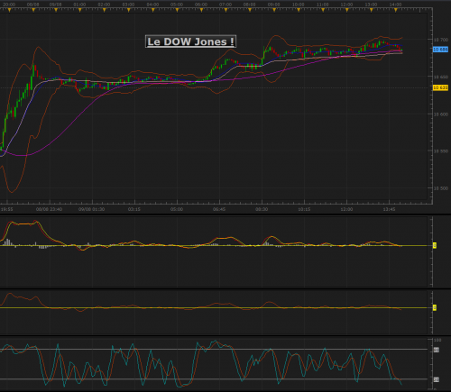Click the 10 650 price axis label
Viewport: 451px width, 392px height.
(441, 77)
